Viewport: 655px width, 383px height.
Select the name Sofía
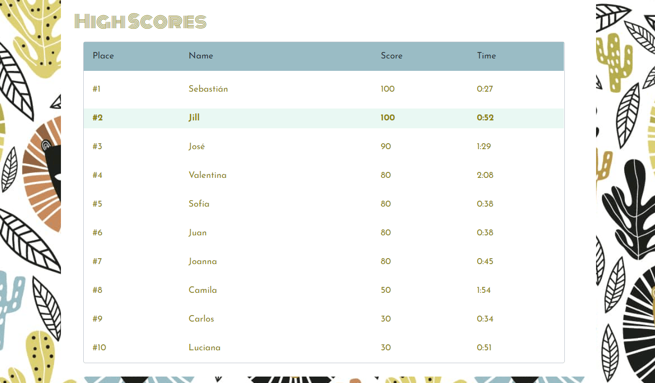199,204
